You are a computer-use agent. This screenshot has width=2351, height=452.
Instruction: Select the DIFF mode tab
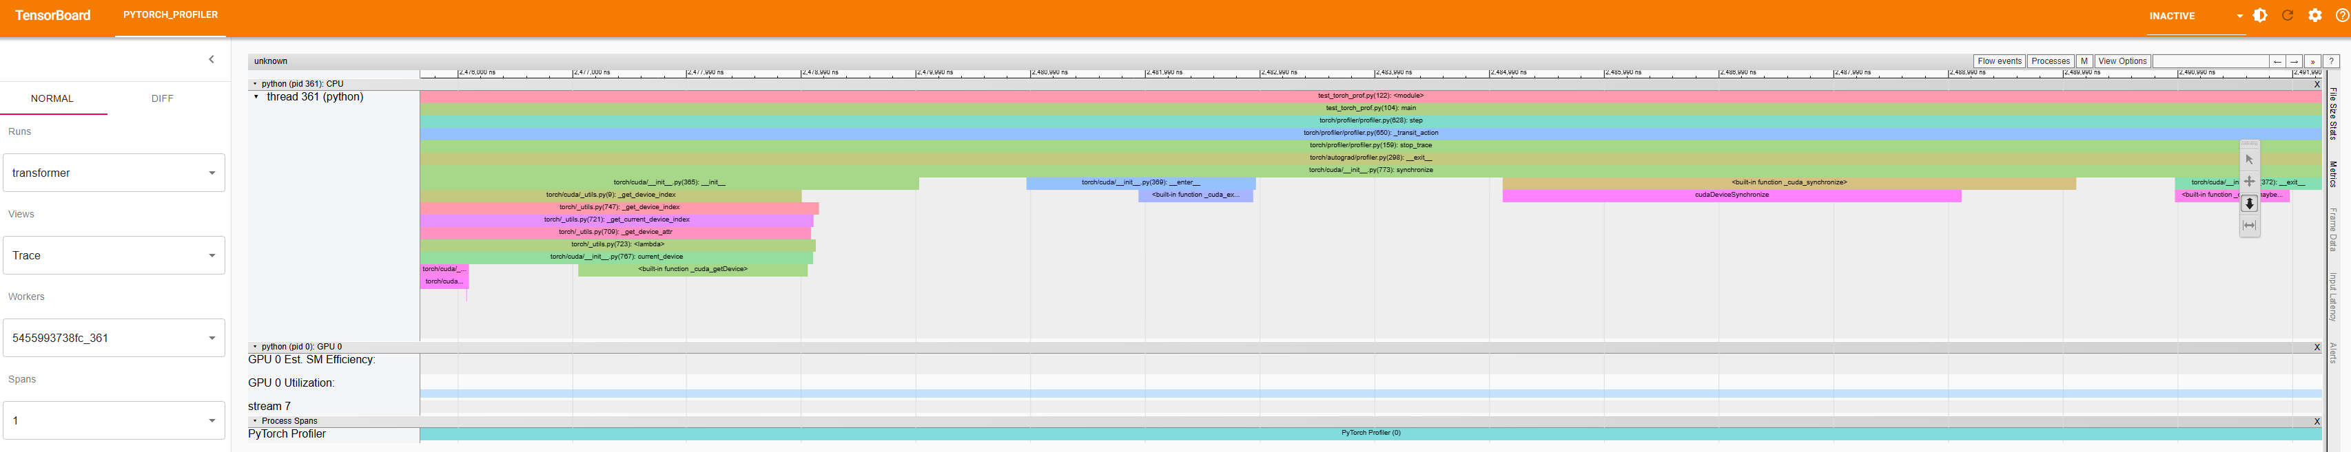coord(163,98)
